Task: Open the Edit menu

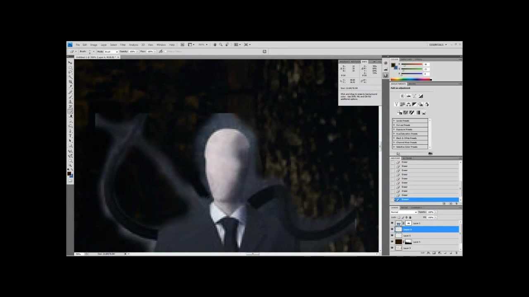Action: (85, 45)
